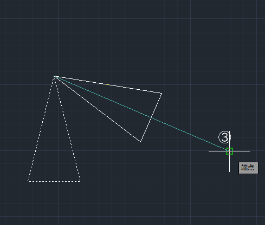Select the solid triangle's bottom corner vertex
The width and height of the screenshot is (265, 225).
140,142
